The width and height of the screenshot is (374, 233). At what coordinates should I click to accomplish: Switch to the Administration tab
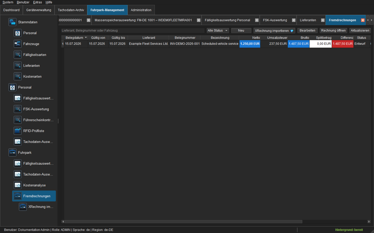[141, 10]
